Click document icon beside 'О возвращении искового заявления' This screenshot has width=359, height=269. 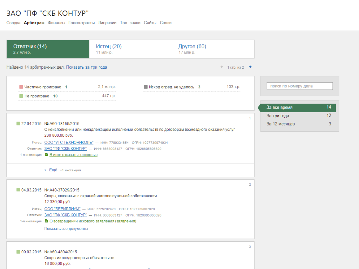click(46, 221)
